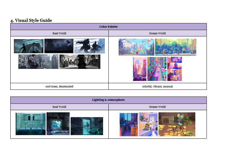
Task: Select the pink-purple tall street image
Action: tap(140, 69)
